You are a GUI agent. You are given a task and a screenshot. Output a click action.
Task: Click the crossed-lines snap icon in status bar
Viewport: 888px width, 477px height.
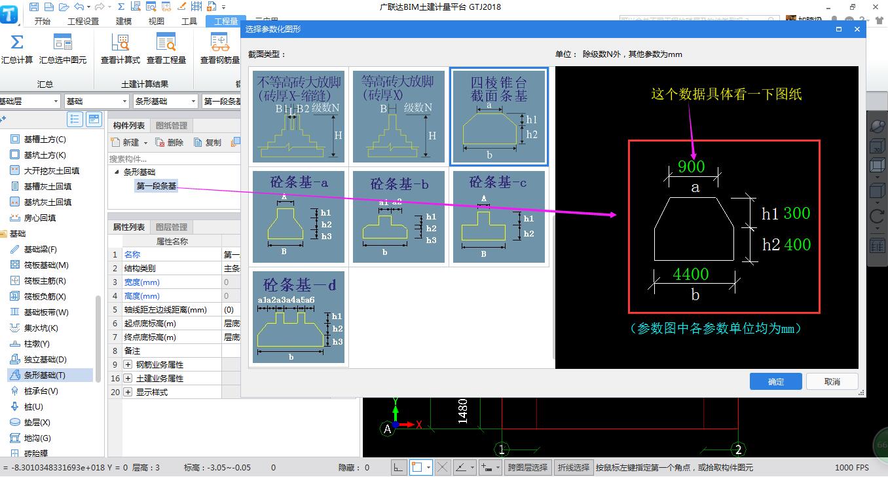pyautogui.click(x=442, y=467)
